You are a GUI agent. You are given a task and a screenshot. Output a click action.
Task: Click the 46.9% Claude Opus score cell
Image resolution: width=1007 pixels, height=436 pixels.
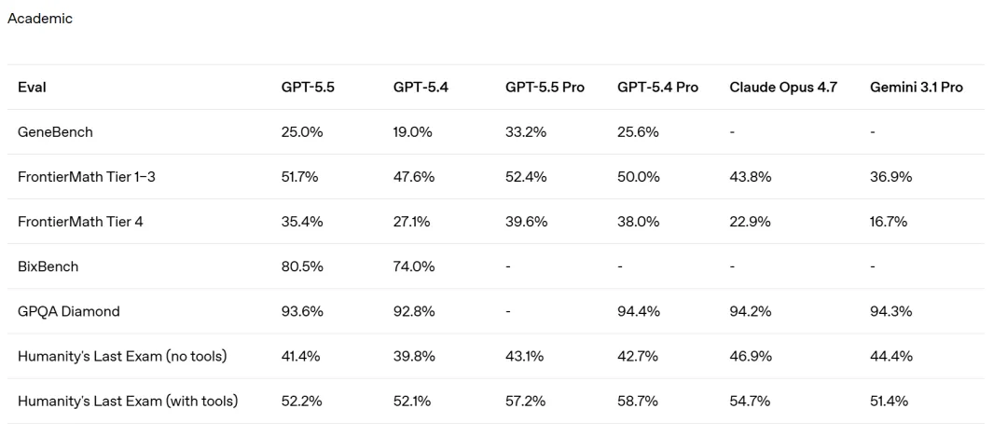(x=750, y=356)
